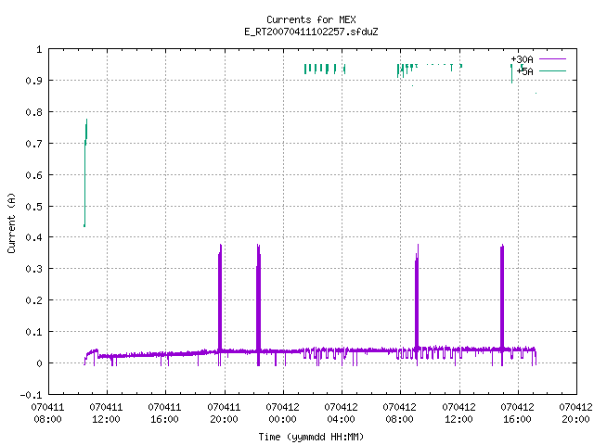Click the y-axis tick label '0.4'
Screen dimensions: 594x445
(33, 237)
